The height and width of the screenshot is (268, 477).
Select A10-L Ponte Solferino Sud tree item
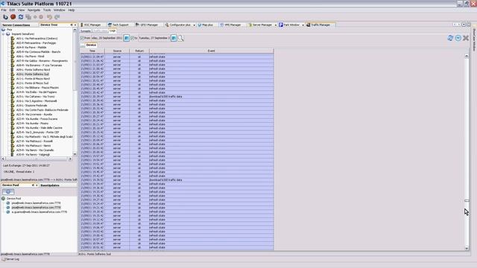click(x=32, y=74)
